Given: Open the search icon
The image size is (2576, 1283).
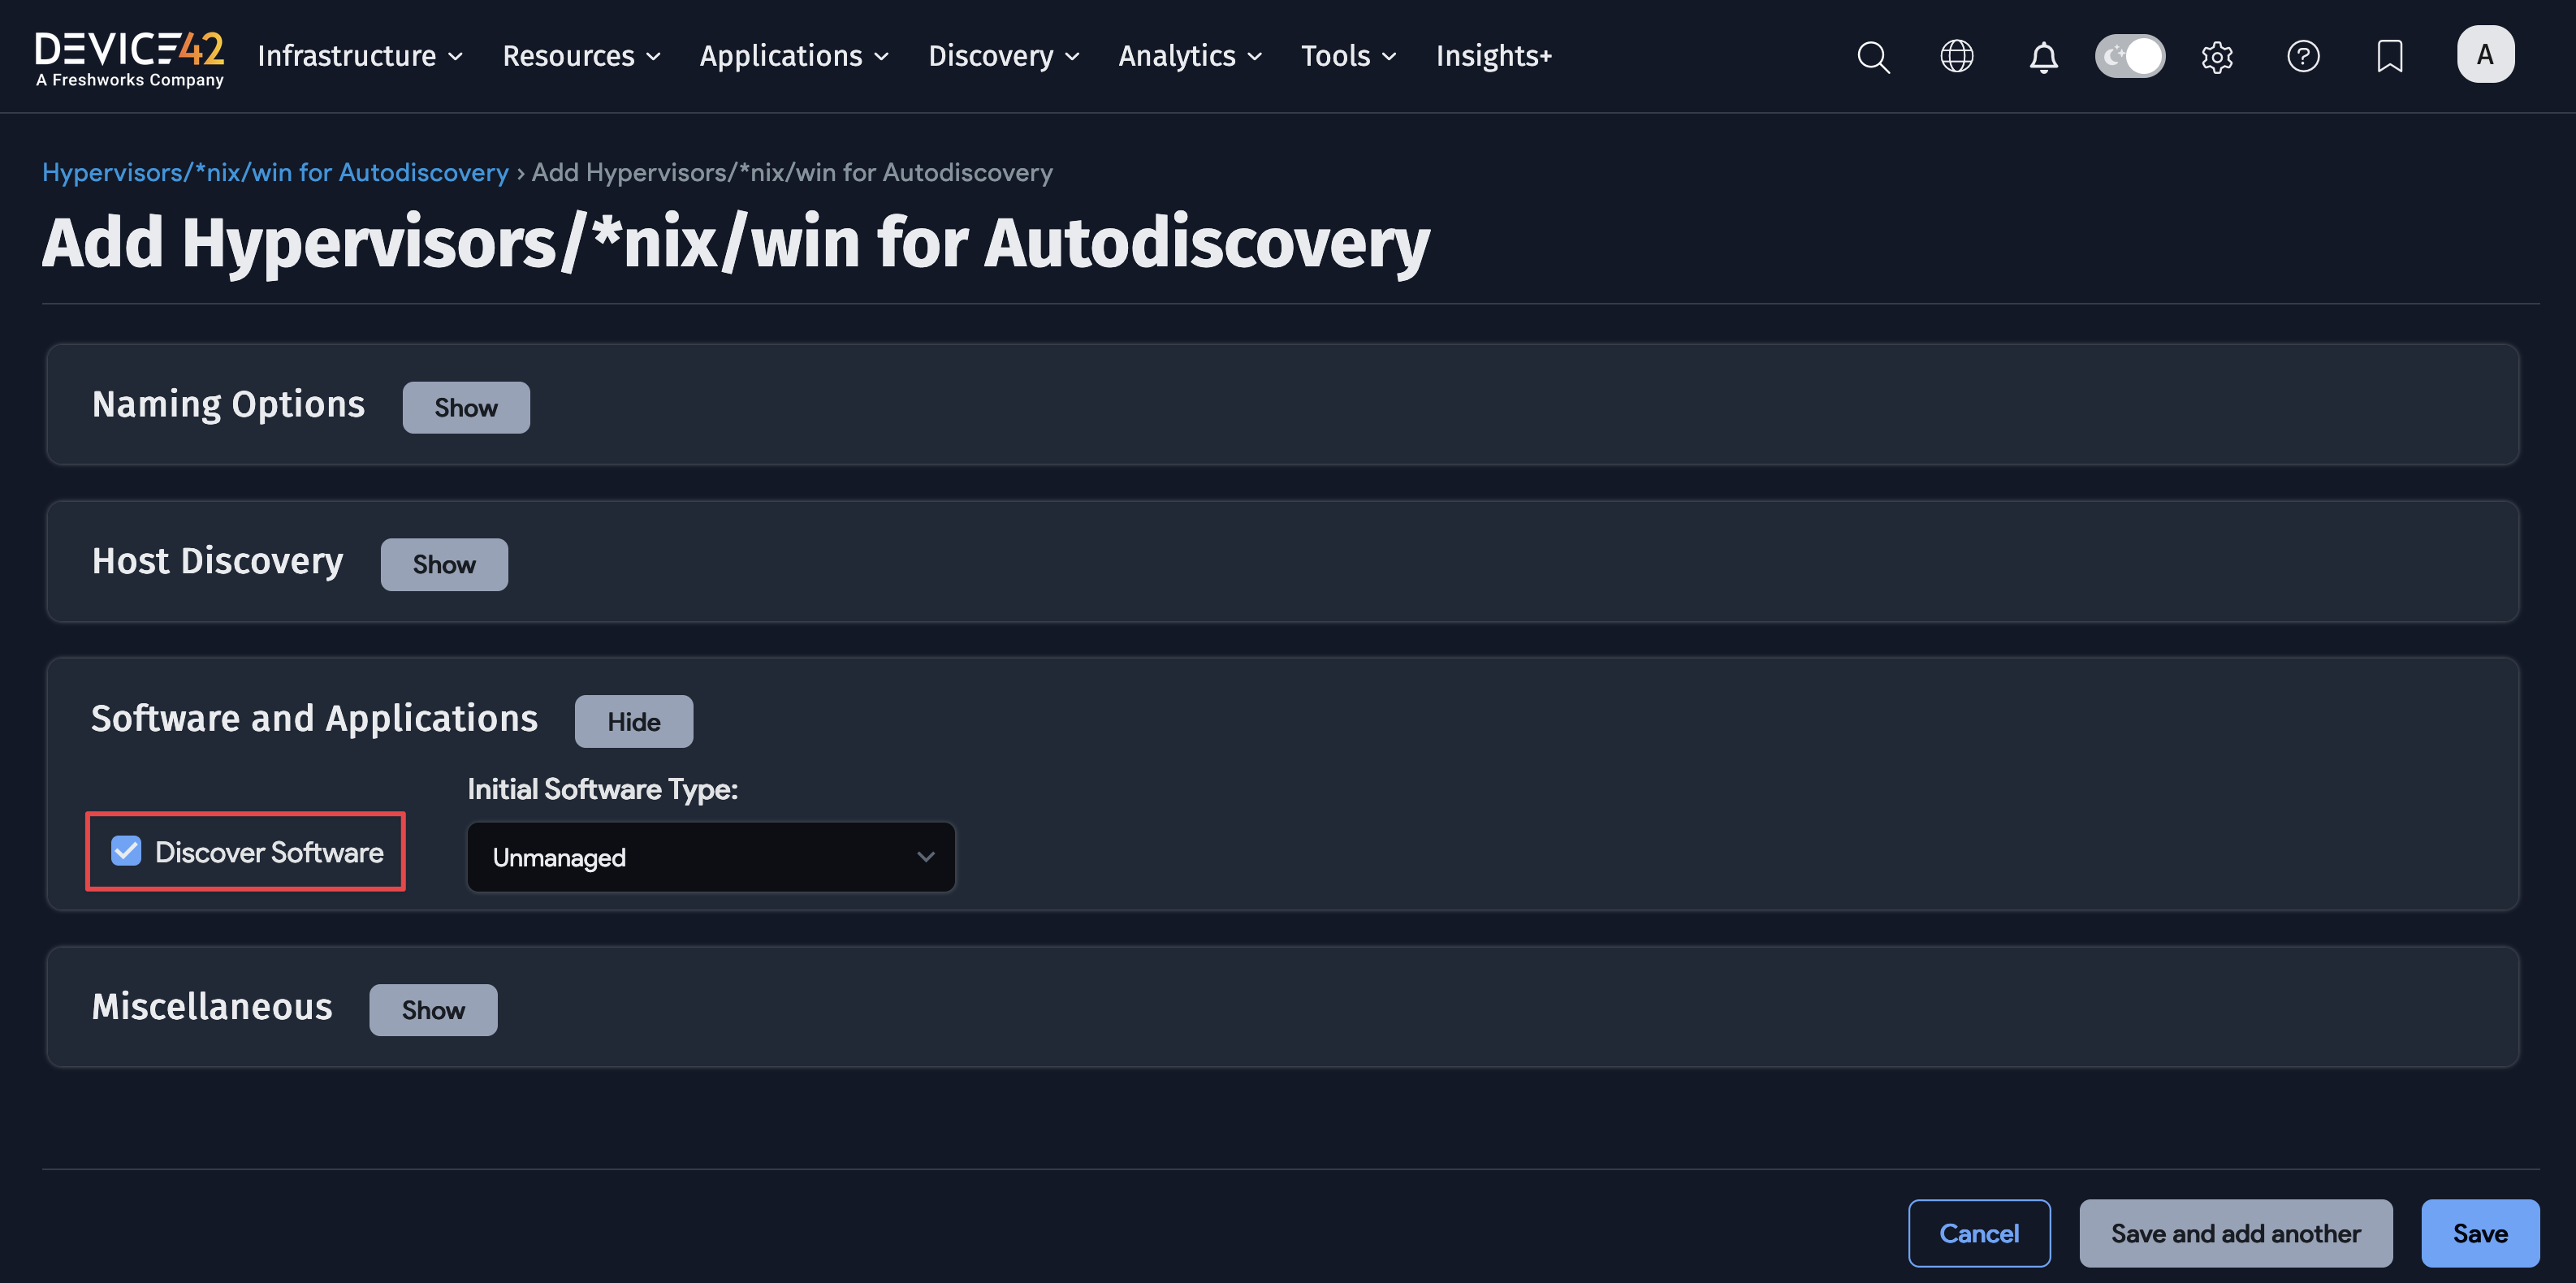Looking at the screenshot, I should (x=1874, y=57).
